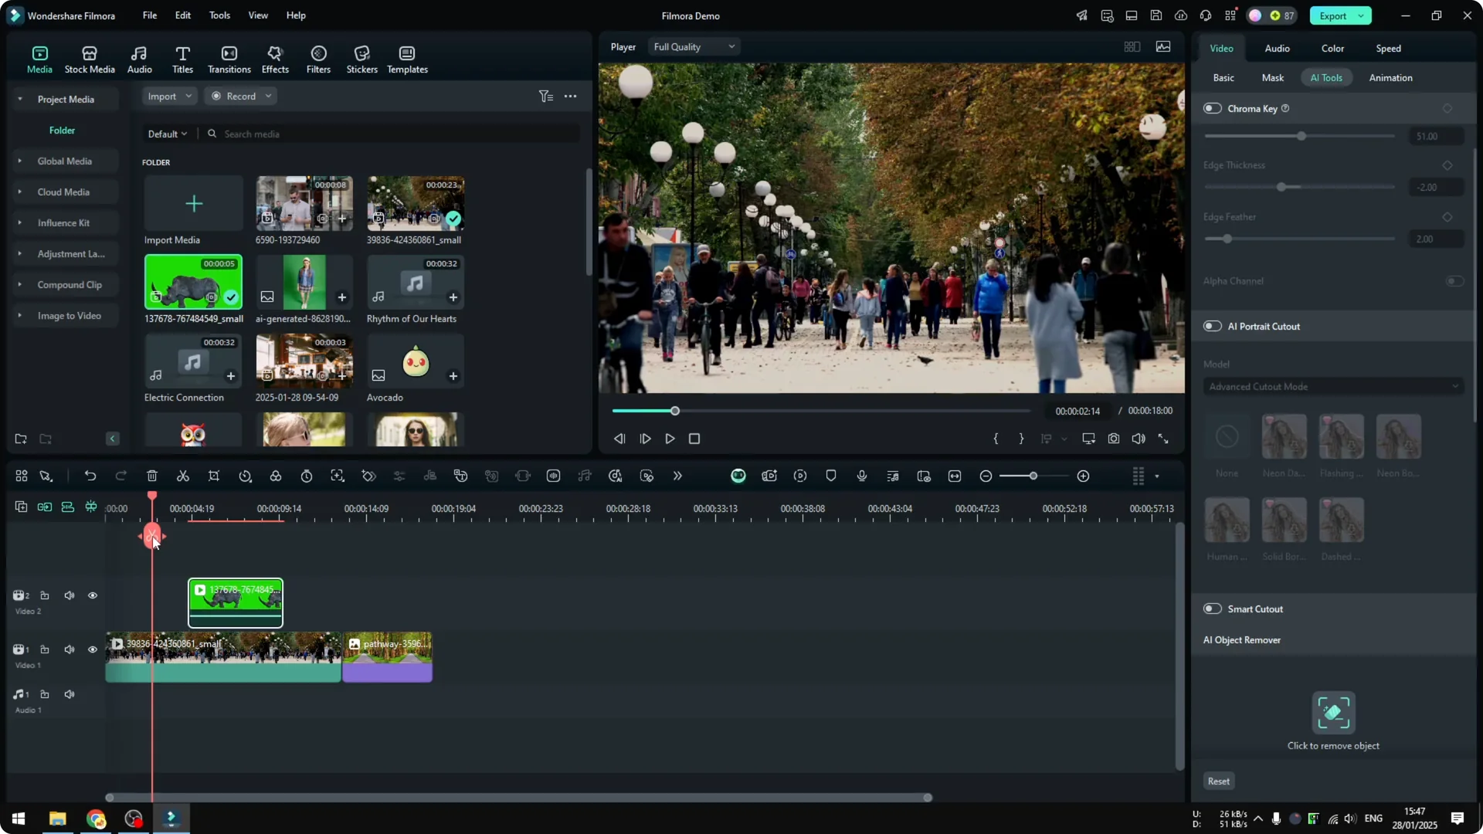Open the Effects panel in the media bar
The height and width of the screenshot is (834, 1483).
[275, 58]
